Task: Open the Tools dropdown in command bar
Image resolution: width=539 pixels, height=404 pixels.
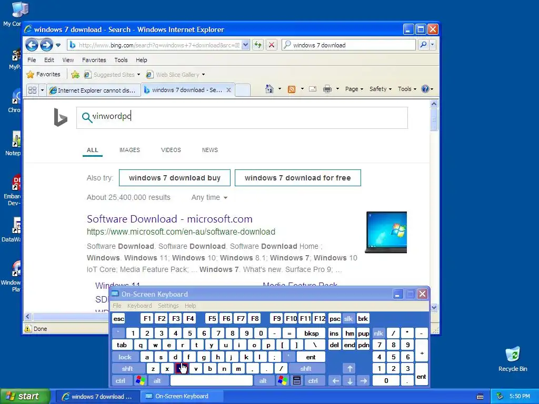Action: tap(407, 89)
